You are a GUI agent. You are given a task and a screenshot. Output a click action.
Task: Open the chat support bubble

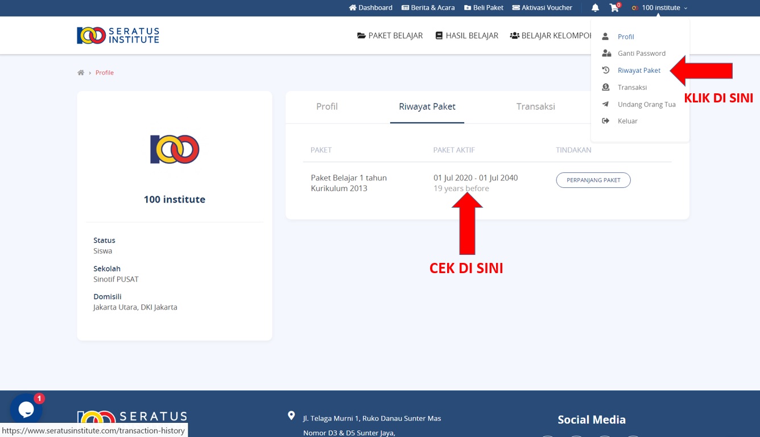pos(26,410)
